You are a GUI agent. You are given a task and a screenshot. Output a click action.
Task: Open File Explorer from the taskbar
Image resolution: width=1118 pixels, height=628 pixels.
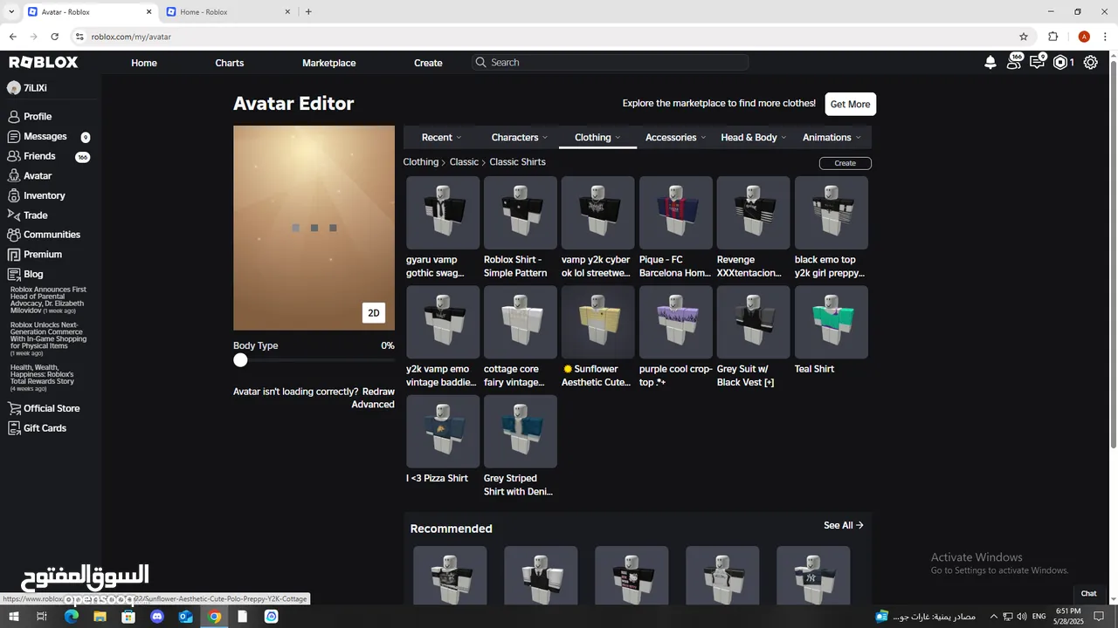[x=100, y=617]
